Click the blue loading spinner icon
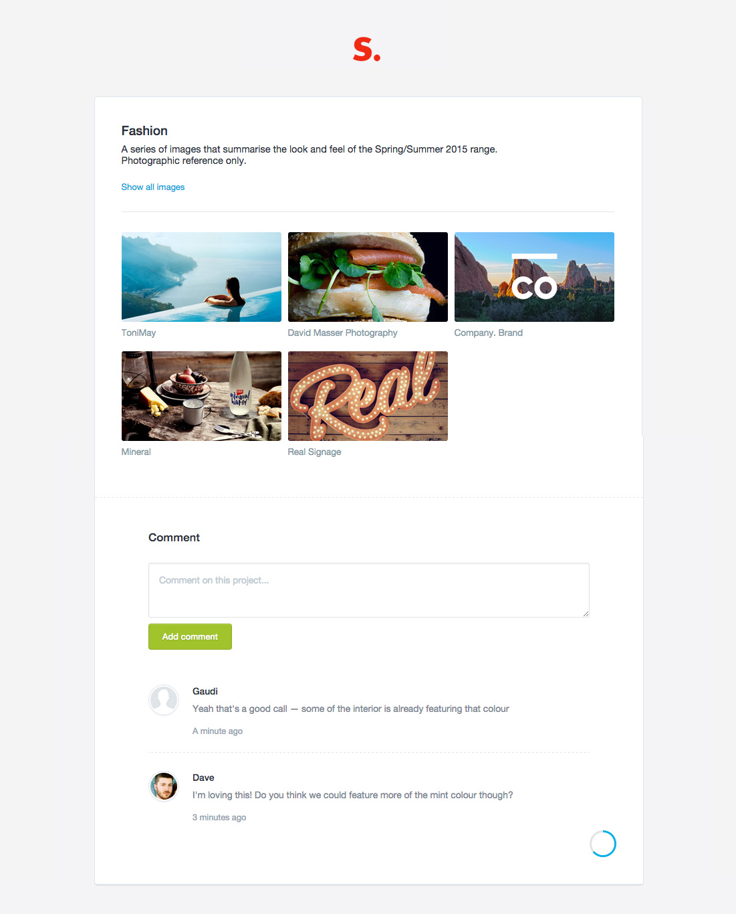This screenshot has width=736, height=914. 603,844
